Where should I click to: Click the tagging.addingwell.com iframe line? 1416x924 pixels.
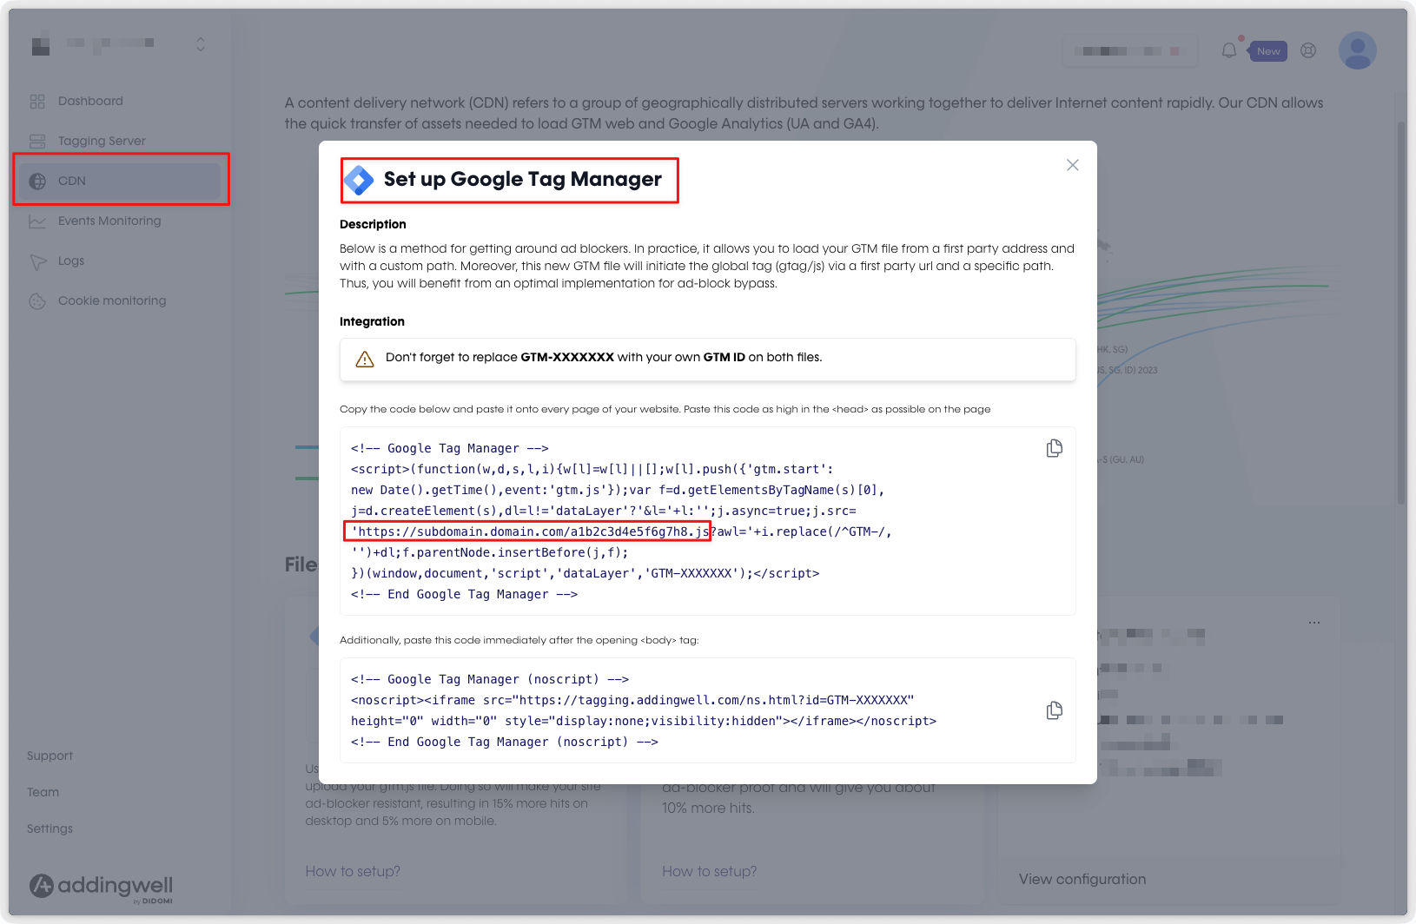tap(632, 700)
